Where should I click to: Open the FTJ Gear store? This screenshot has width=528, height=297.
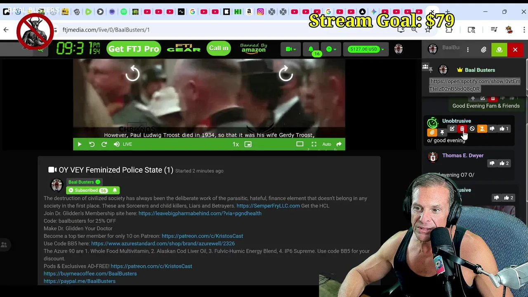coord(184,48)
